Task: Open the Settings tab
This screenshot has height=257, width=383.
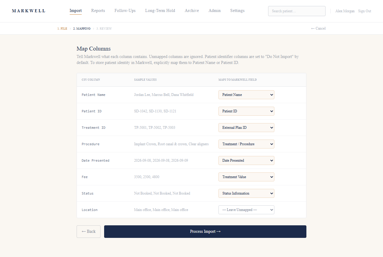Action: point(237,11)
